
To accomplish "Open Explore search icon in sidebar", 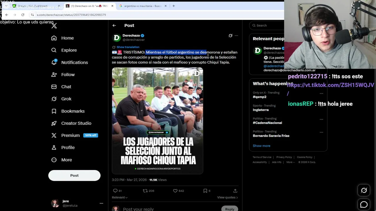I will tap(54, 50).
